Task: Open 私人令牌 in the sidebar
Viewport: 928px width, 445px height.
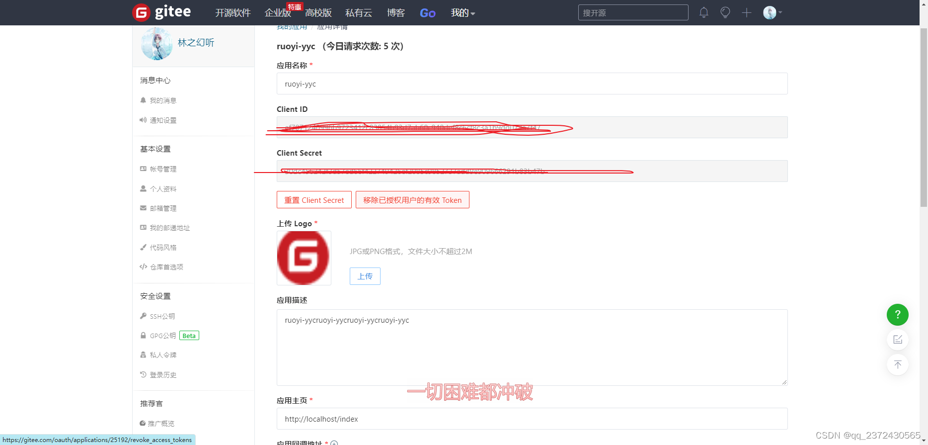Action: coord(163,355)
